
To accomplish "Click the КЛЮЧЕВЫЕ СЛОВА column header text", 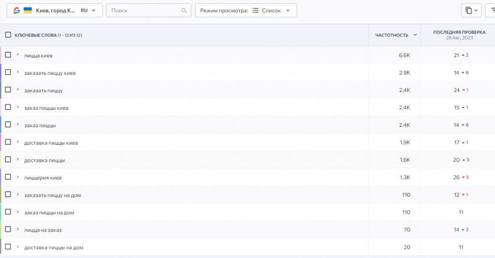I will (x=48, y=35).
